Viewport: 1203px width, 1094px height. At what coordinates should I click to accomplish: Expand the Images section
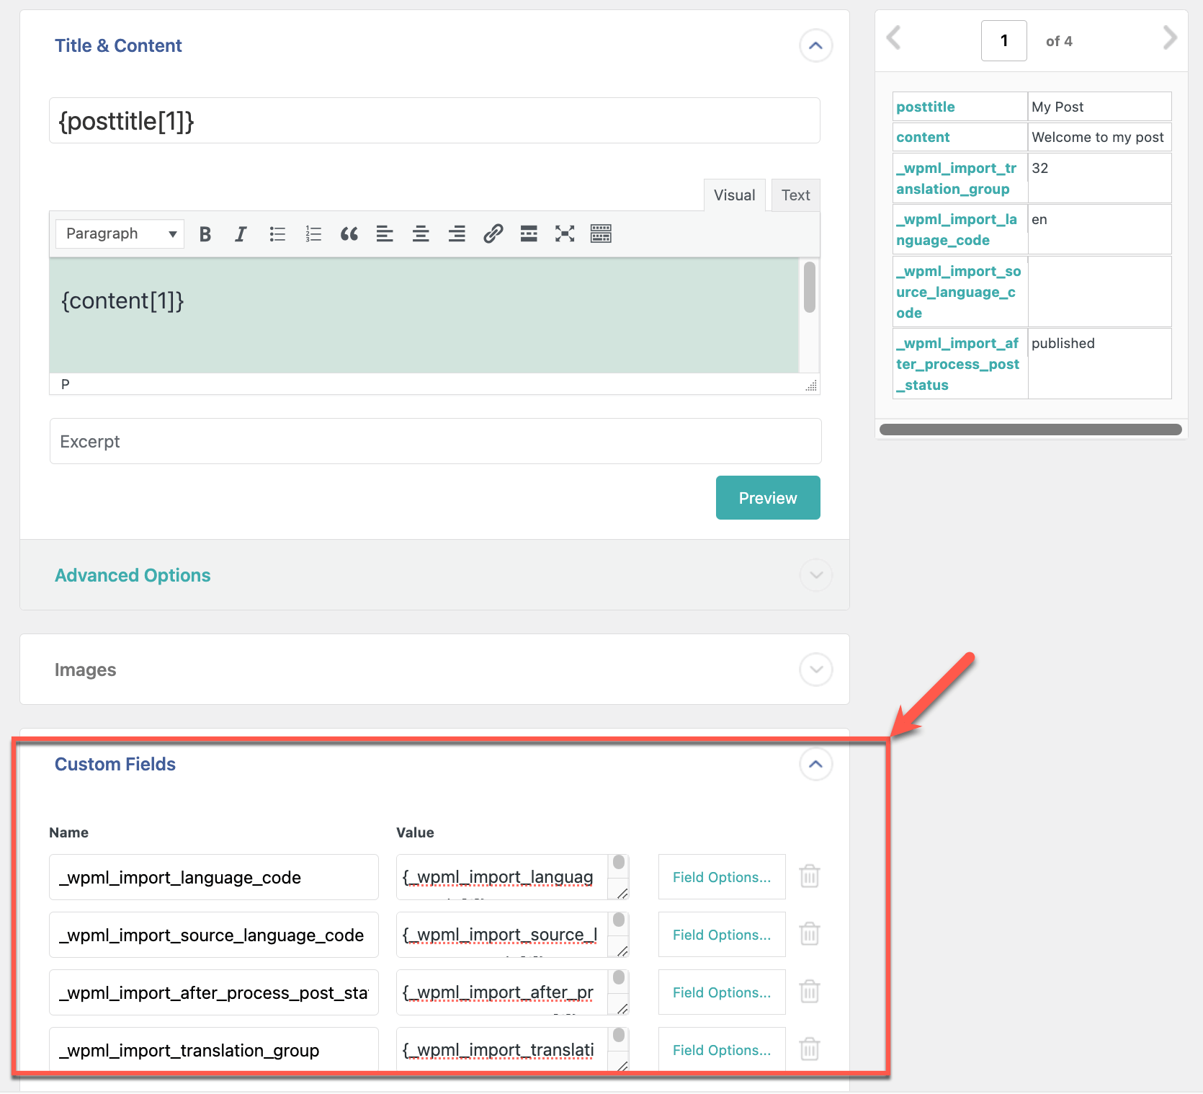[816, 670]
